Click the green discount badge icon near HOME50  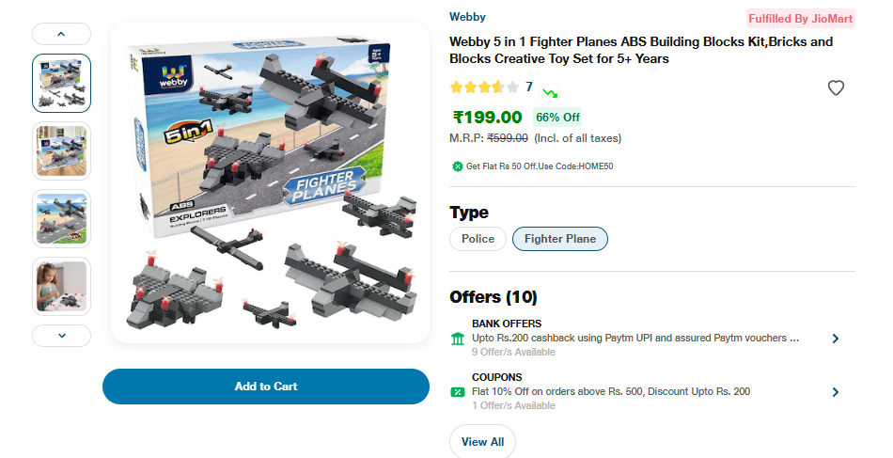click(x=458, y=166)
